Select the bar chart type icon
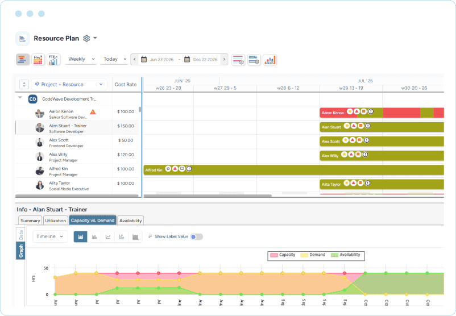 pyautogui.click(x=94, y=236)
